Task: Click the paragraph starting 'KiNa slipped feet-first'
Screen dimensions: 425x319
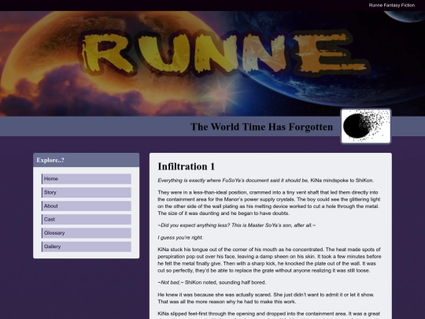Action: tap(270, 314)
